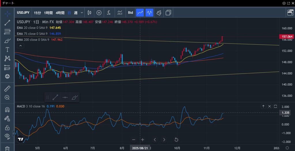The width and height of the screenshot is (295, 151).
Task: Select the trend line drawing tool
Action: 7,23
